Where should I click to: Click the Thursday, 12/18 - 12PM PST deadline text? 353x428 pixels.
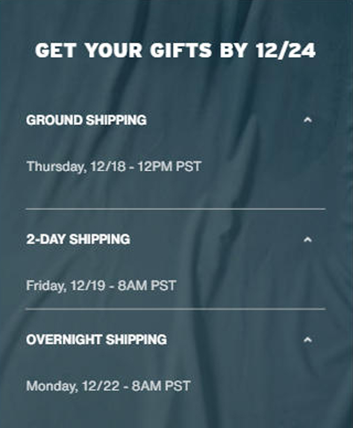click(114, 166)
